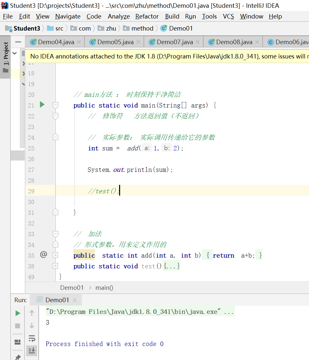Click the java.exe command line in console

pos(140,312)
